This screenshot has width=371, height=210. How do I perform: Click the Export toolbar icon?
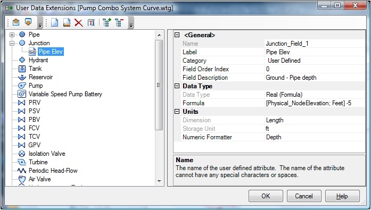[28, 22]
